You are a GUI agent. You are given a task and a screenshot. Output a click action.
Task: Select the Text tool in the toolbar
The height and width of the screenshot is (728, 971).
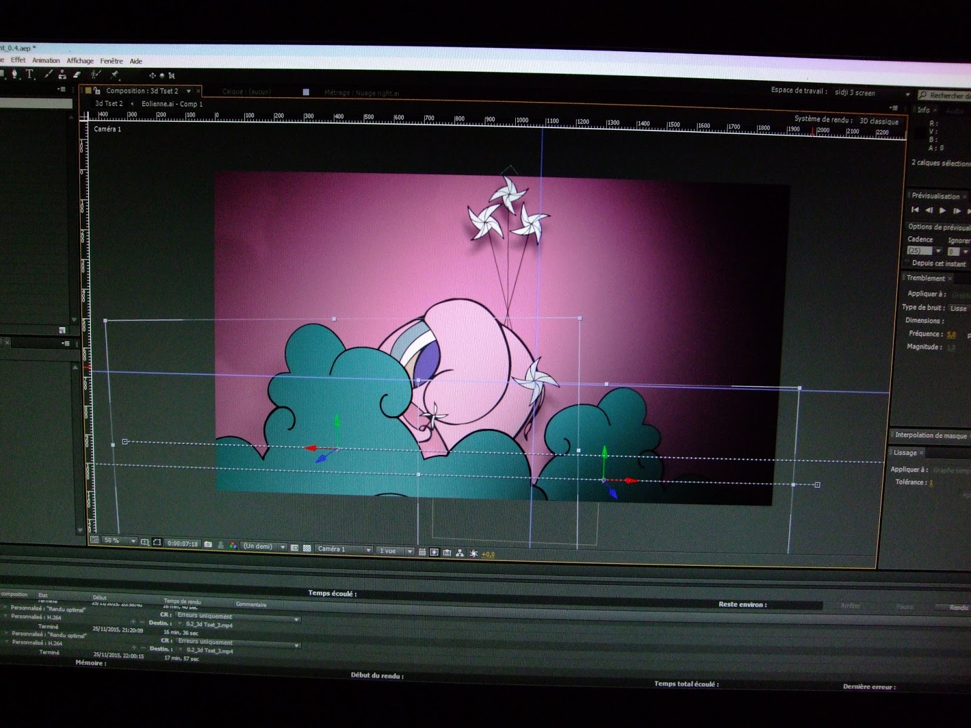tap(30, 74)
